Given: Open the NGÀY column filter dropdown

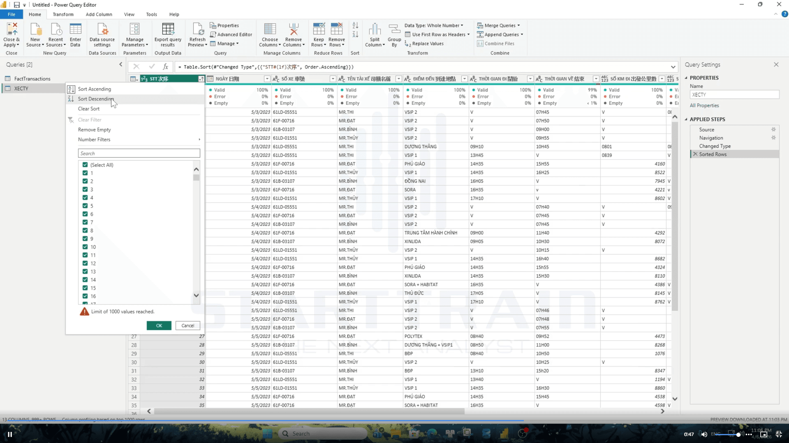Looking at the screenshot, I should click(x=267, y=79).
